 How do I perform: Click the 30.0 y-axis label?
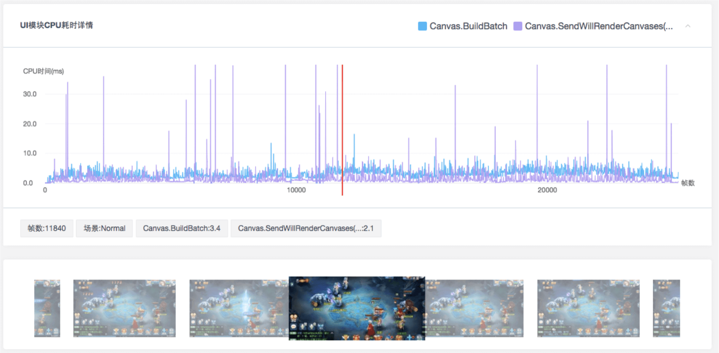click(x=30, y=94)
